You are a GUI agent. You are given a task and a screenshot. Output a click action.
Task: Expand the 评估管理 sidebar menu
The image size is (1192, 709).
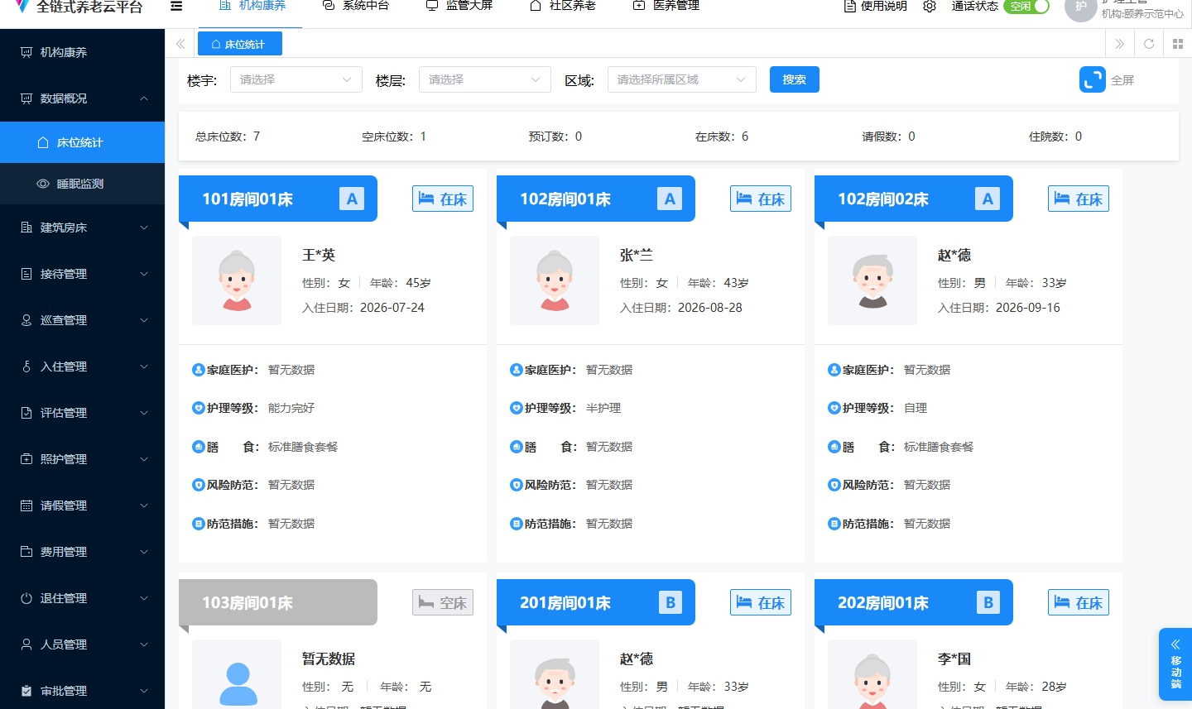(83, 413)
